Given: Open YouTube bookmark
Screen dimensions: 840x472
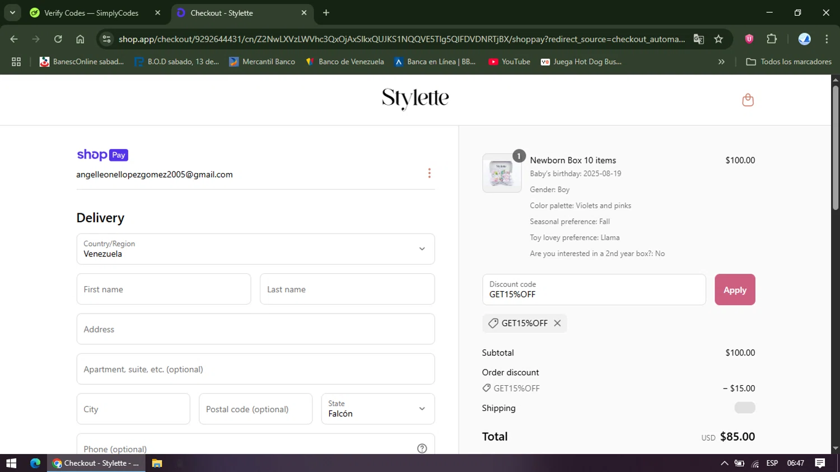Looking at the screenshot, I should pyautogui.click(x=509, y=62).
